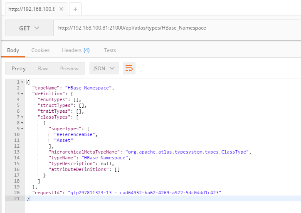Click the requestId value string
Viewport: 301px width, 213px height.
point(145,193)
